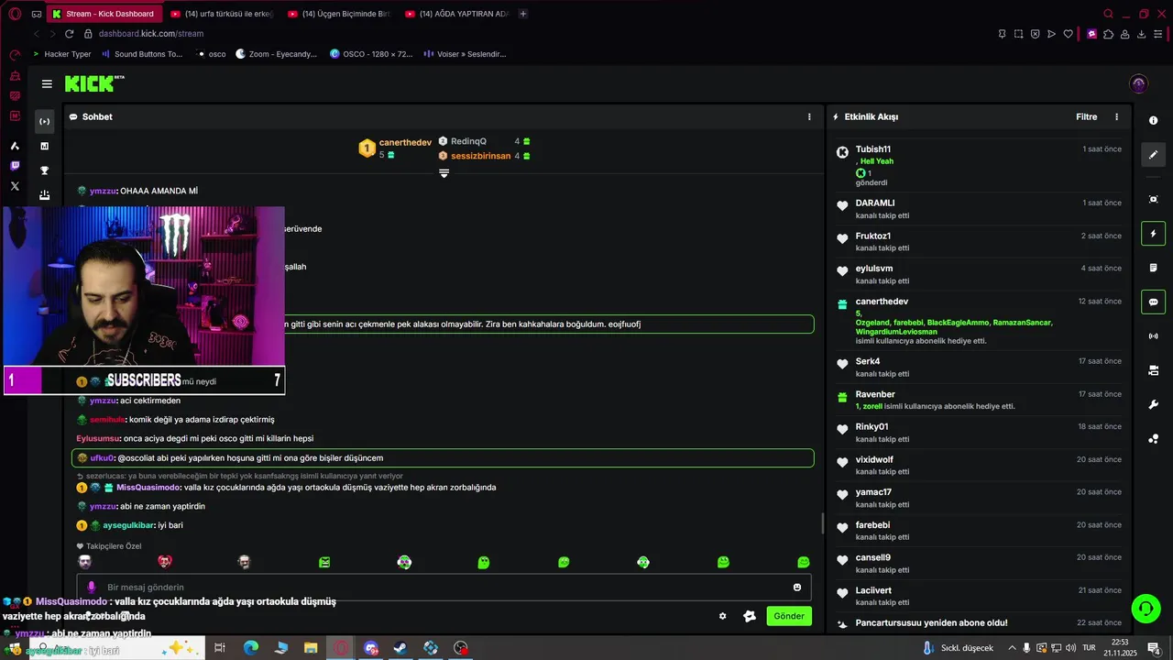
Task: Click the Tubish11 activity entry
Action: [x=979, y=166]
